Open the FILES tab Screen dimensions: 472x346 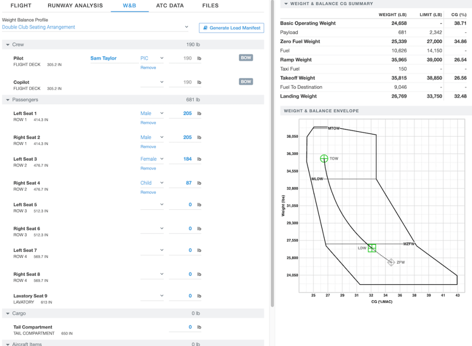click(210, 6)
